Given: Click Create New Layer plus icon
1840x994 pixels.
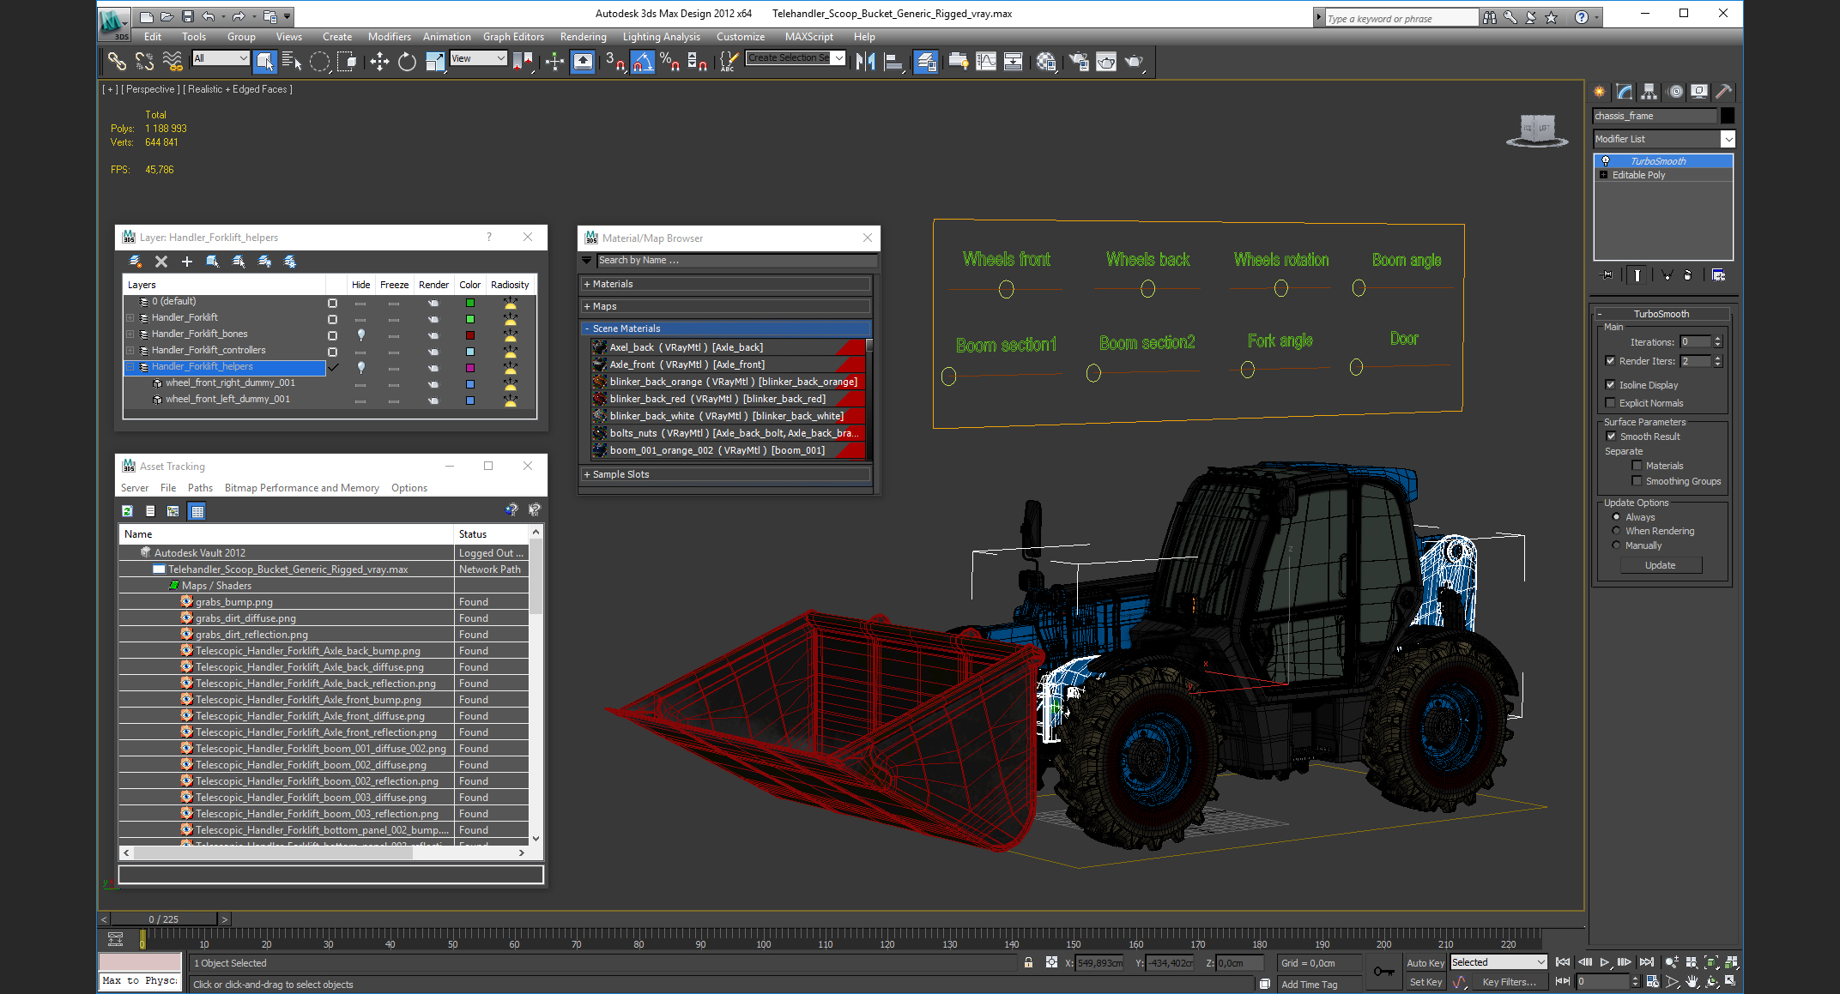Looking at the screenshot, I should pyautogui.click(x=187, y=262).
